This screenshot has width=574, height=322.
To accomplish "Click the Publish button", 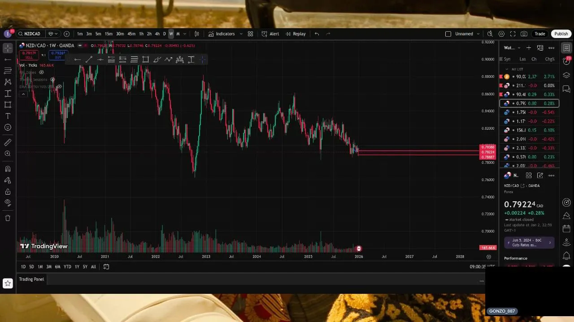I will 561,34.
